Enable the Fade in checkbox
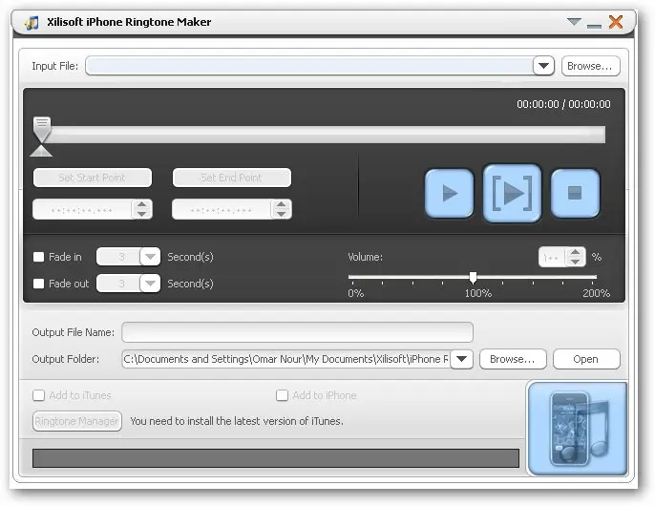 (38, 257)
